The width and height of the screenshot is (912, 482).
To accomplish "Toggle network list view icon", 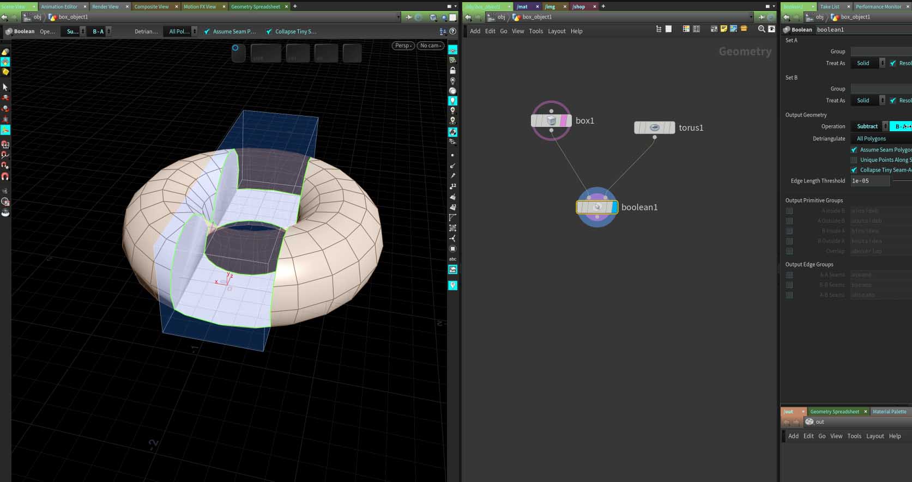I will click(x=659, y=29).
